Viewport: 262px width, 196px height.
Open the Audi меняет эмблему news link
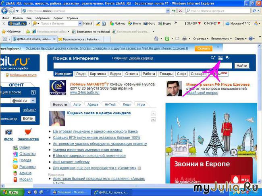click(71, 162)
